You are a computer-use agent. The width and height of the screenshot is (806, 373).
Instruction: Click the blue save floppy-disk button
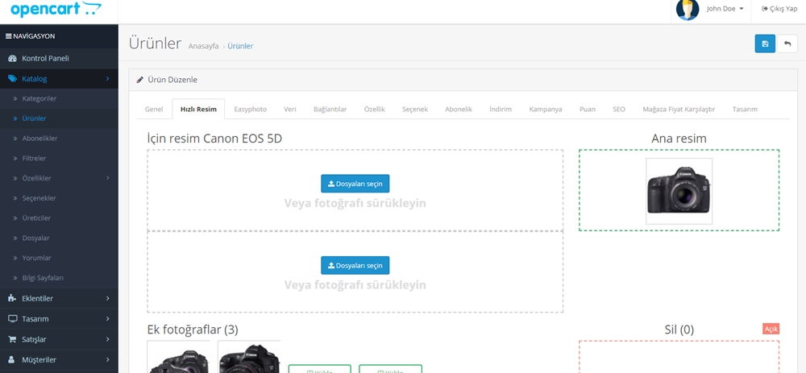[x=765, y=44]
